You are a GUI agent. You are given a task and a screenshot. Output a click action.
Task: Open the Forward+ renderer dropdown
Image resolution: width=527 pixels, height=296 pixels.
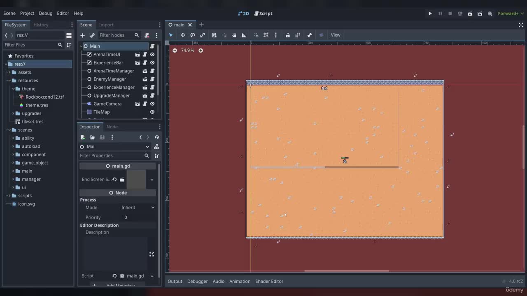pyautogui.click(x=511, y=14)
